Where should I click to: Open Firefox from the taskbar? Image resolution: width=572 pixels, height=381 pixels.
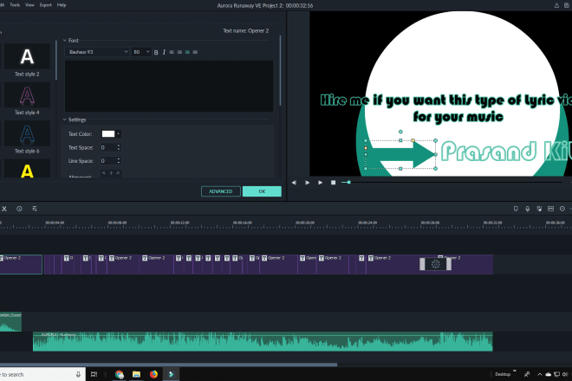(x=153, y=374)
